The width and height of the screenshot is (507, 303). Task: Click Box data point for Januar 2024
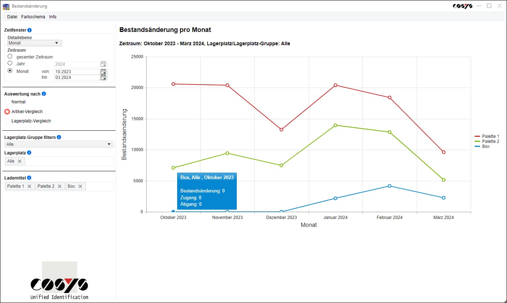click(x=336, y=198)
